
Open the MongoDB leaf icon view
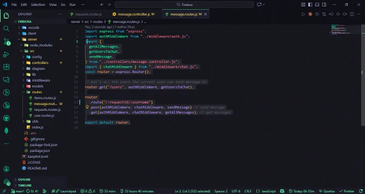(6, 131)
